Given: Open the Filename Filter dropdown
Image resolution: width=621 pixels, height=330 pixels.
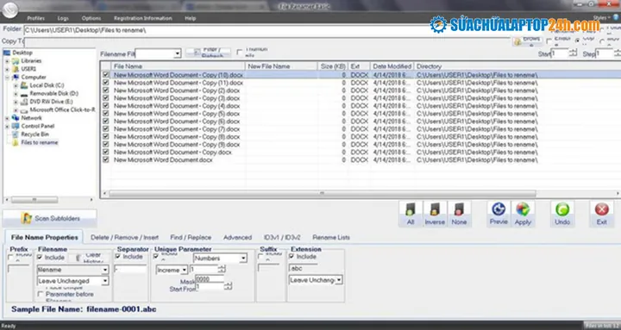Looking at the screenshot, I should pyautogui.click(x=178, y=53).
